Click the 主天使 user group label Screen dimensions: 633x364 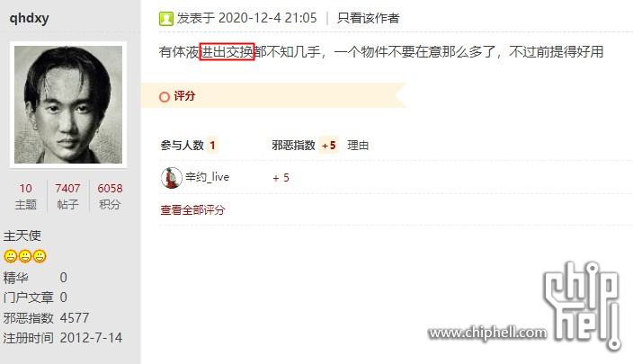(22, 235)
